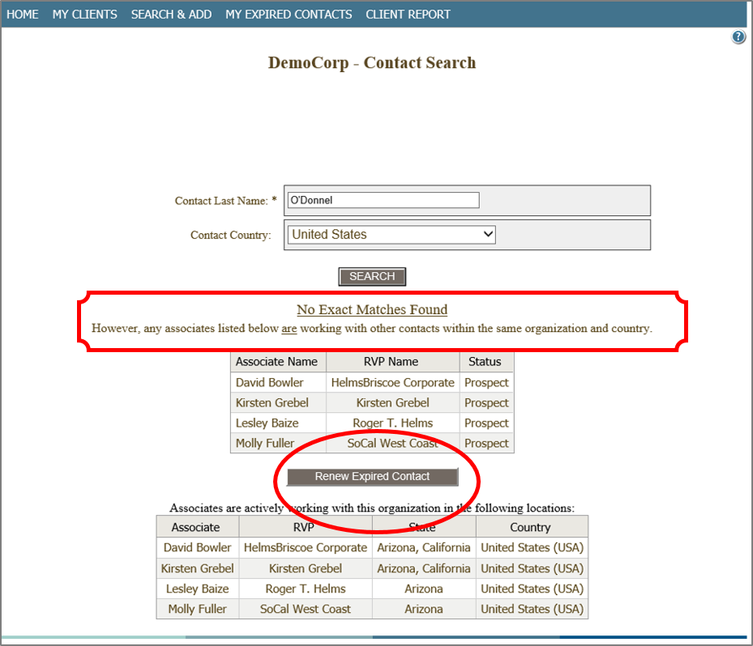Screen dimensions: 753x646
Task: Click Molly Fuller in the locations table
Action: pos(197,608)
